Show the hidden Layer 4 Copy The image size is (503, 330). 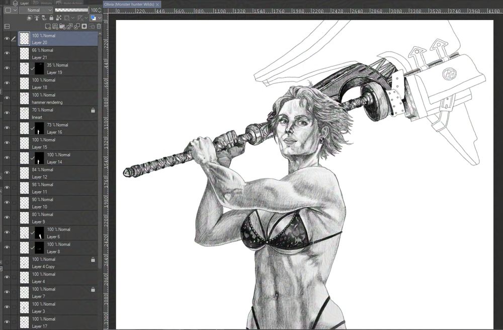[7, 262]
